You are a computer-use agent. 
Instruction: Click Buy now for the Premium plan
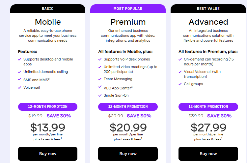[128, 154]
